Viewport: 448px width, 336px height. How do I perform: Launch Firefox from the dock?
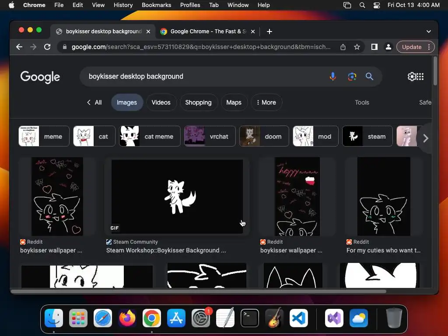click(x=127, y=318)
